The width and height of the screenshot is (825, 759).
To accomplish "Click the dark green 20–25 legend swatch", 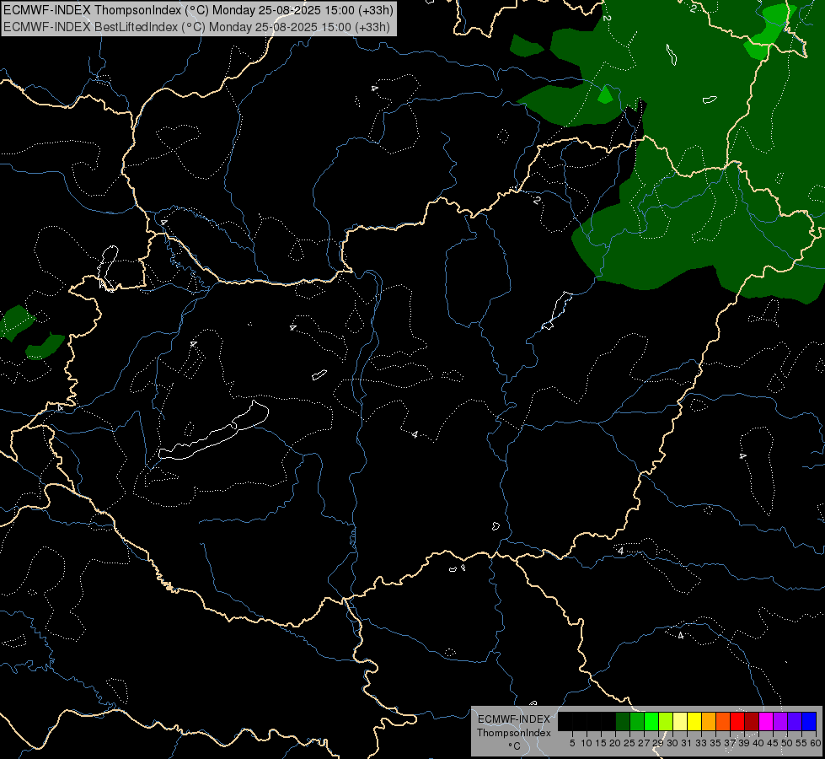I will pos(623,721).
